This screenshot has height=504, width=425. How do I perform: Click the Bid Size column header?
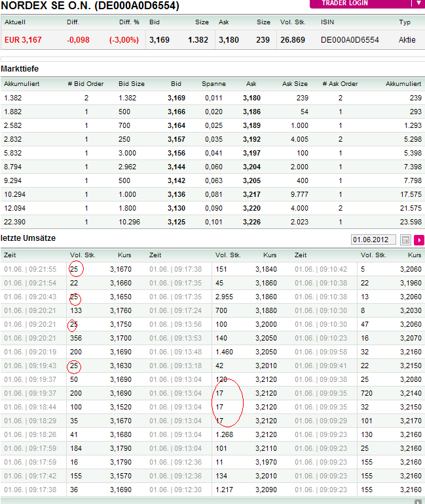132,84
